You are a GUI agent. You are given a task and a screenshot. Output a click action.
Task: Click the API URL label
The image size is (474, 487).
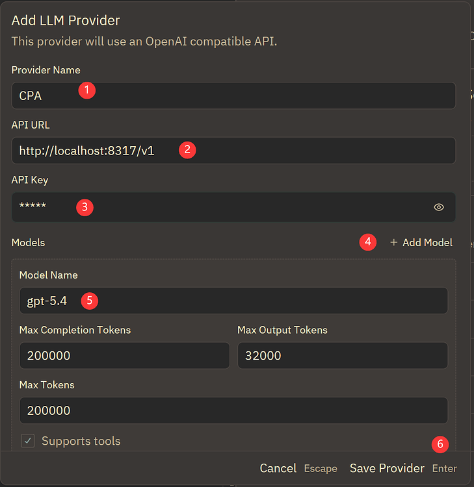[x=31, y=125]
